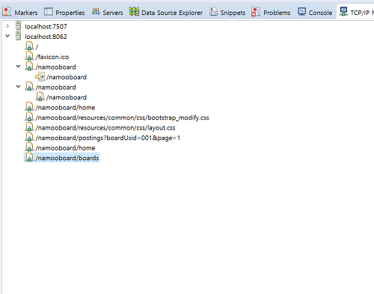
Task: Click the localhost:8062 server icon
Action: [18, 36]
